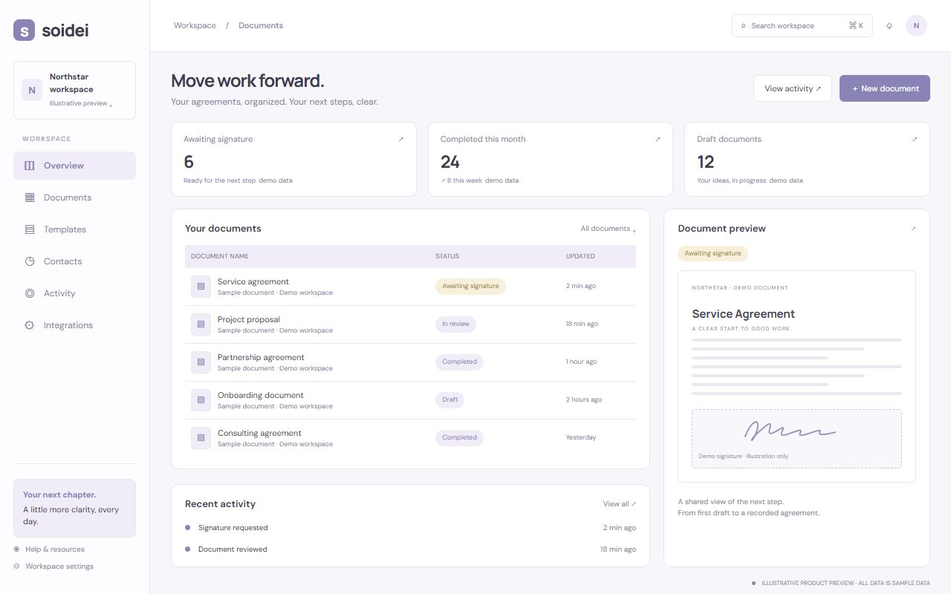Open Contacts in the sidebar
This screenshot has width=951, height=594.
pos(74,261)
